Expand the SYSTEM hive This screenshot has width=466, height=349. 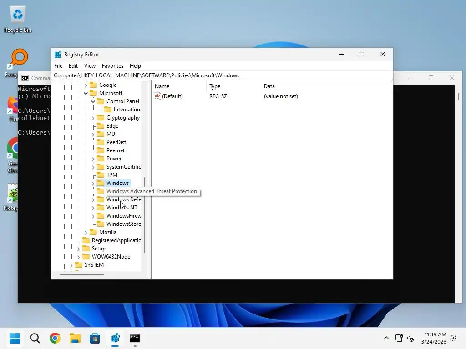pyautogui.click(x=71, y=265)
